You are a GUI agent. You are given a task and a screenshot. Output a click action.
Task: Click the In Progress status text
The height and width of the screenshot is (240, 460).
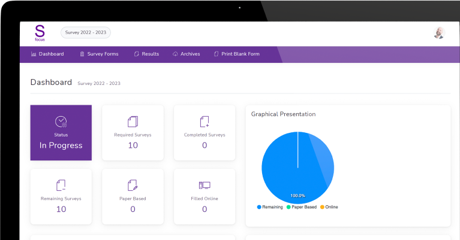pos(61,145)
